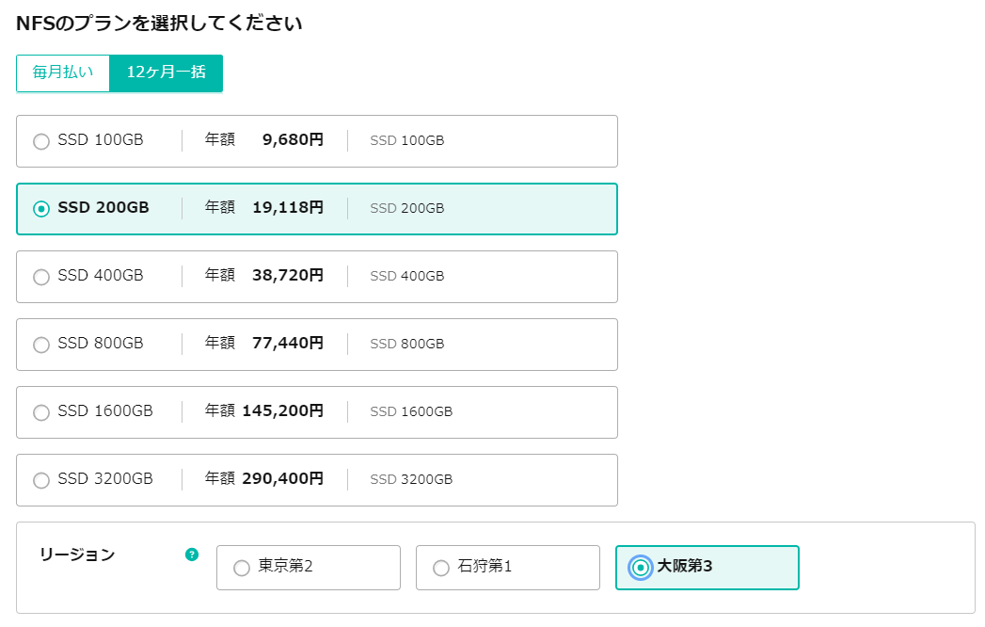Click the 290,400円 yearly price card
Viewport: 985px width, 627px height.
click(x=317, y=480)
